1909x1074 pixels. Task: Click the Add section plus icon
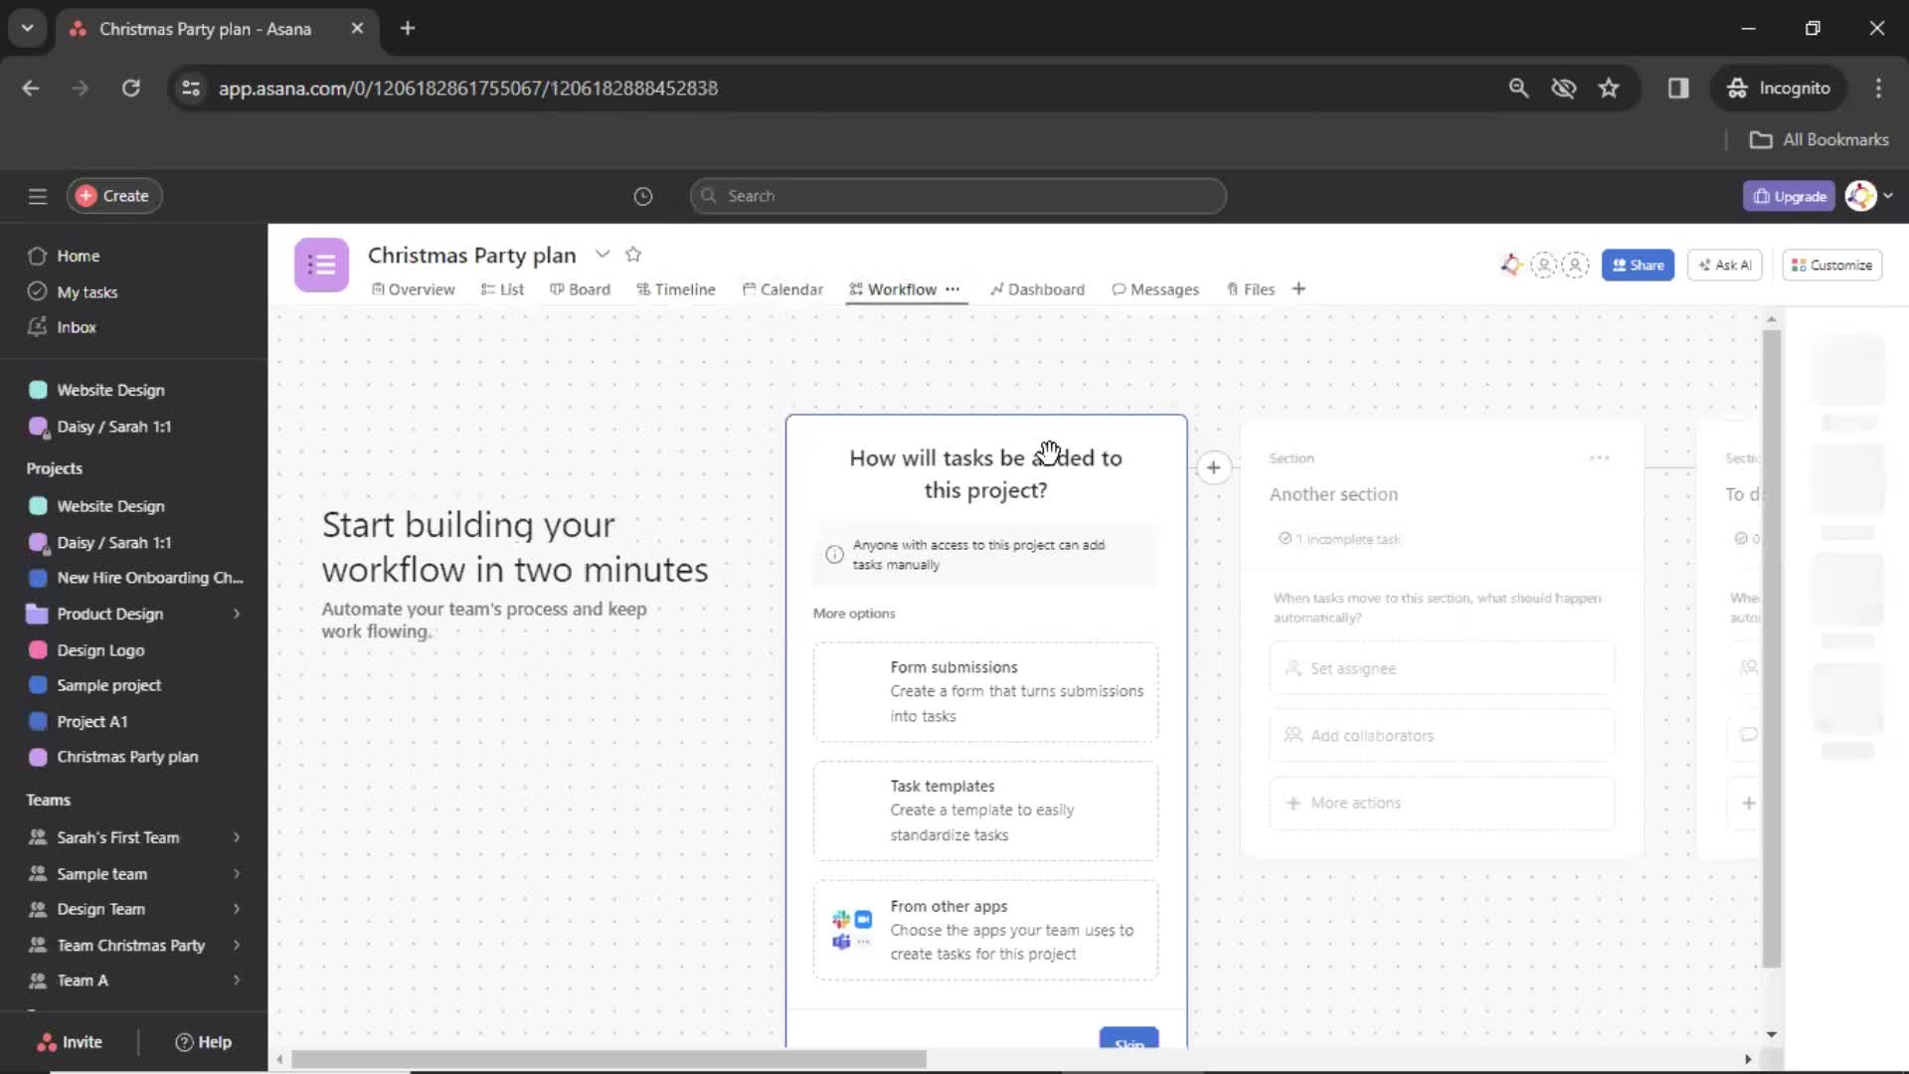1213,468
